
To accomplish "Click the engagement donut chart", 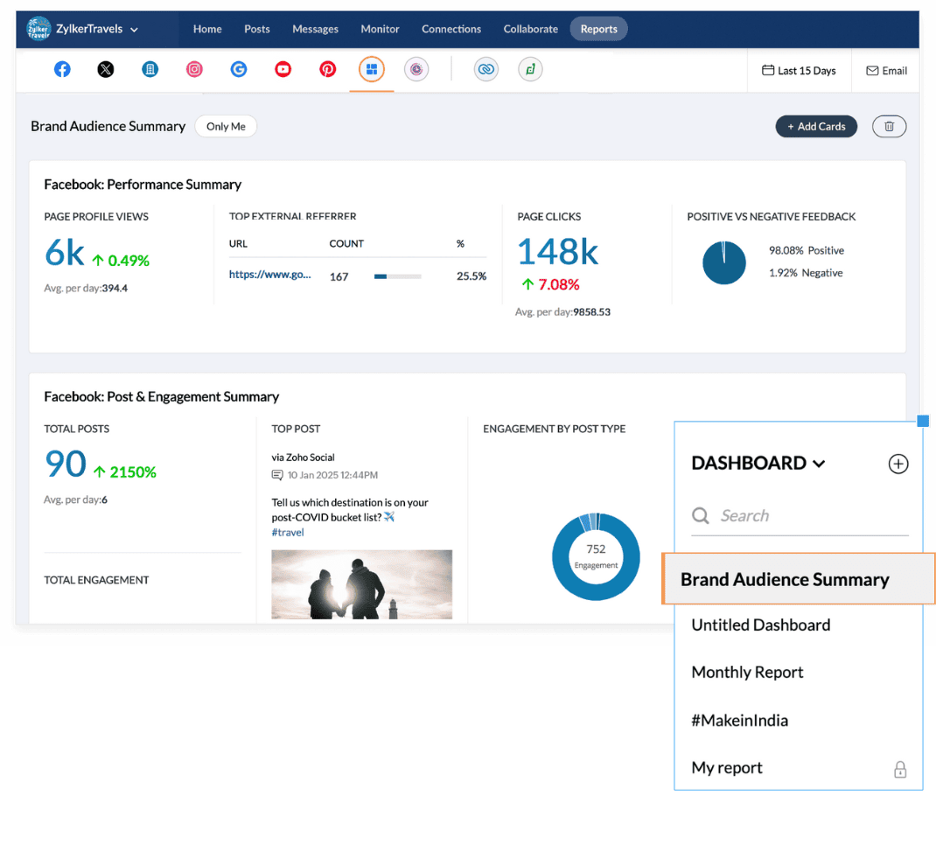I will tap(596, 557).
